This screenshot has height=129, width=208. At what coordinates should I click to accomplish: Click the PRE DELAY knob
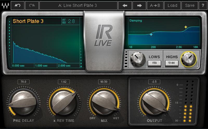pyautogui.click(x=24, y=103)
